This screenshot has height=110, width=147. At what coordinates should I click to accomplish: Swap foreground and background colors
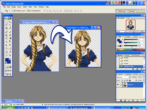[10, 59]
